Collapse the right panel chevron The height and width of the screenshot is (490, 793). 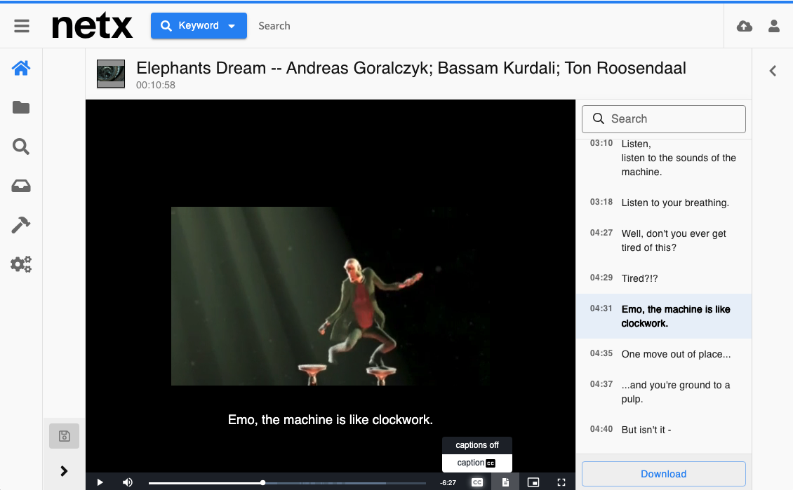773,71
